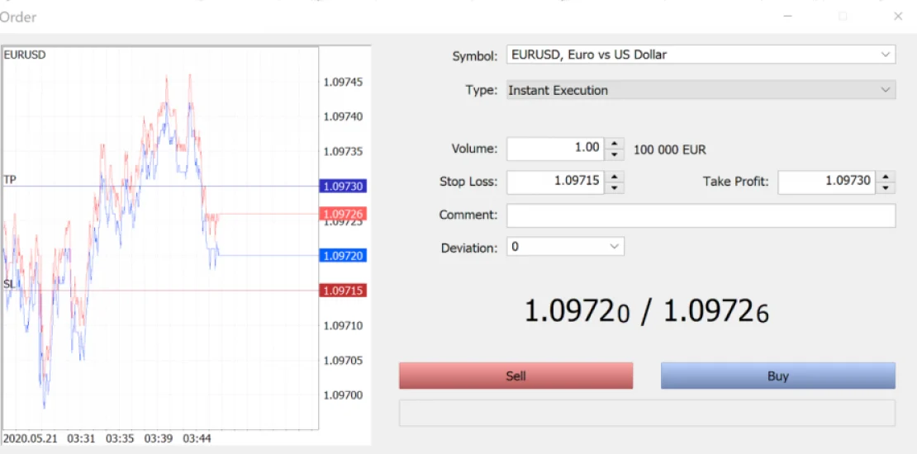Image resolution: width=917 pixels, height=454 pixels.
Task: Select the SL price tag 1.09715 on chart
Action: tap(344, 291)
